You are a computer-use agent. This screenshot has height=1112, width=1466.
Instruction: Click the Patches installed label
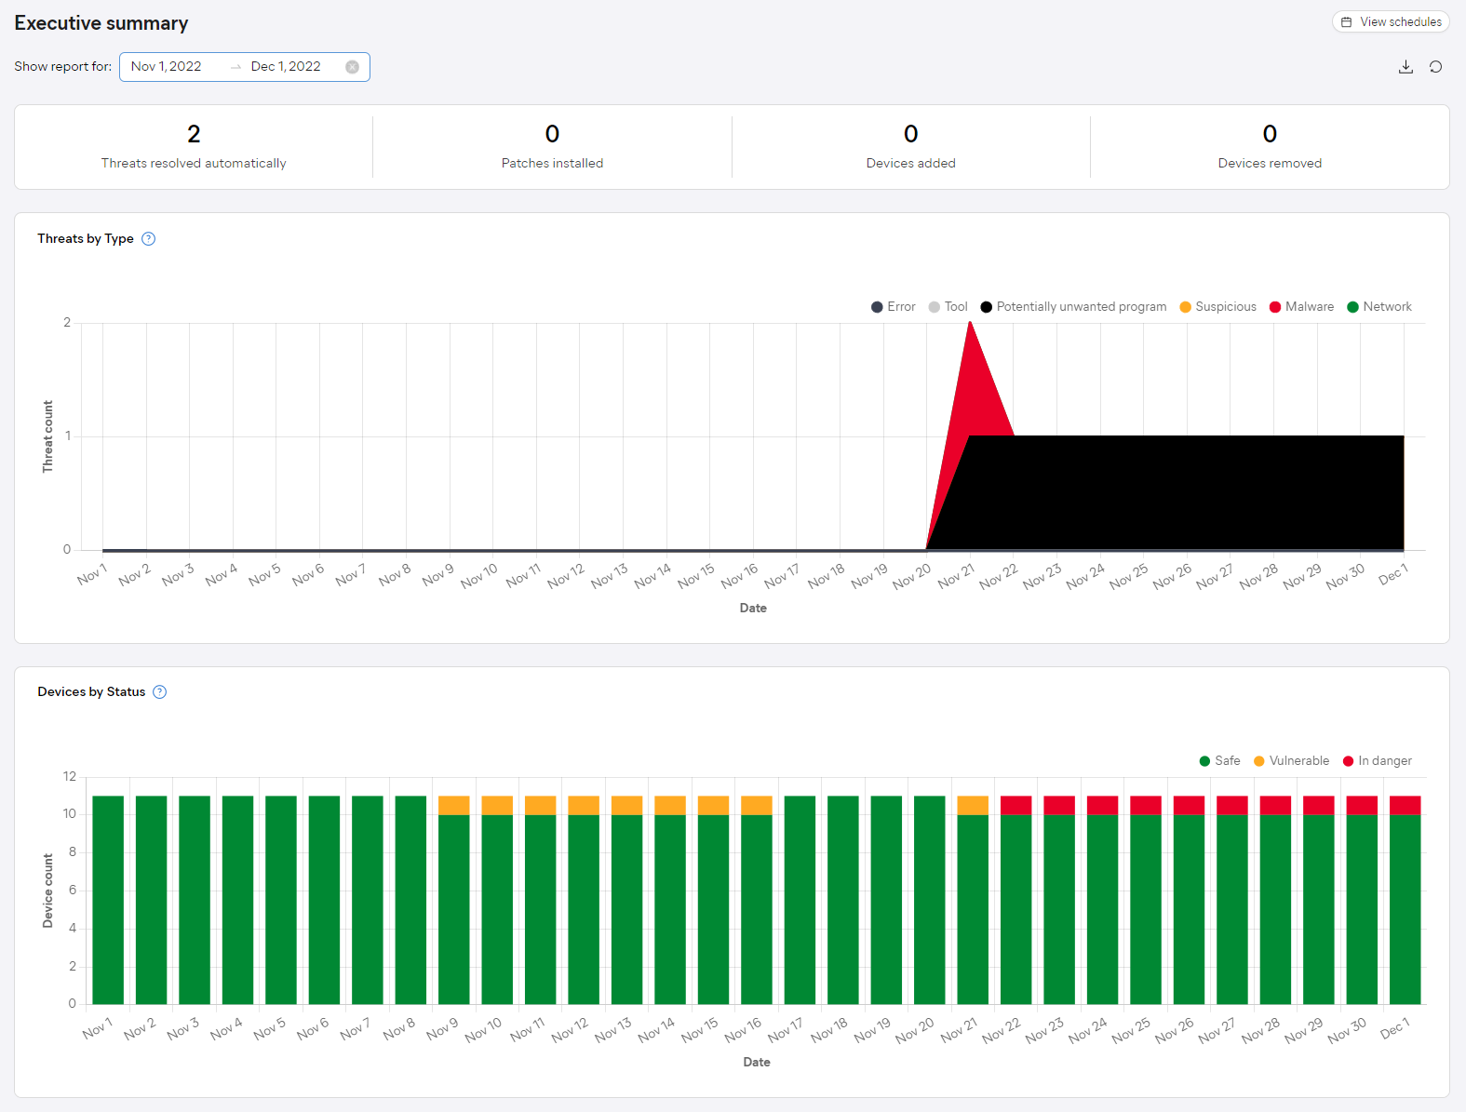[x=552, y=164]
